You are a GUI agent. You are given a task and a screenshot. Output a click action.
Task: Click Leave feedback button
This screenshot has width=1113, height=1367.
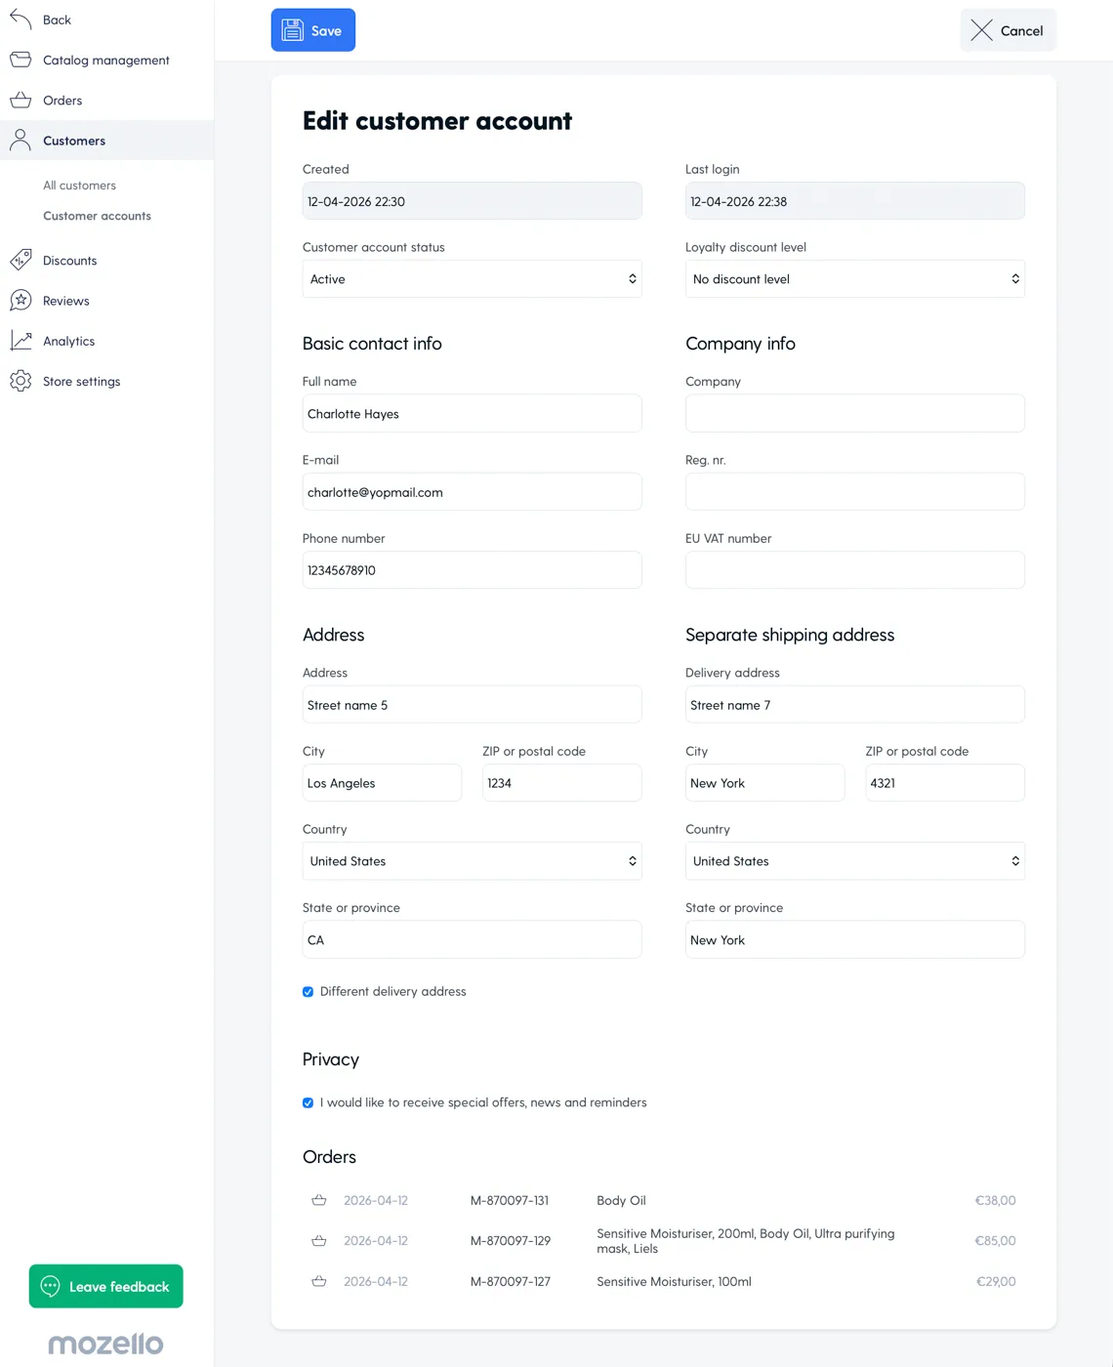click(x=106, y=1286)
